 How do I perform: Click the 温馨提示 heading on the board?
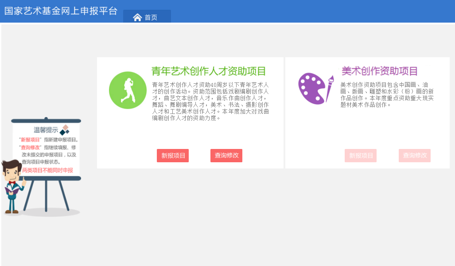[x=46, y=130]
